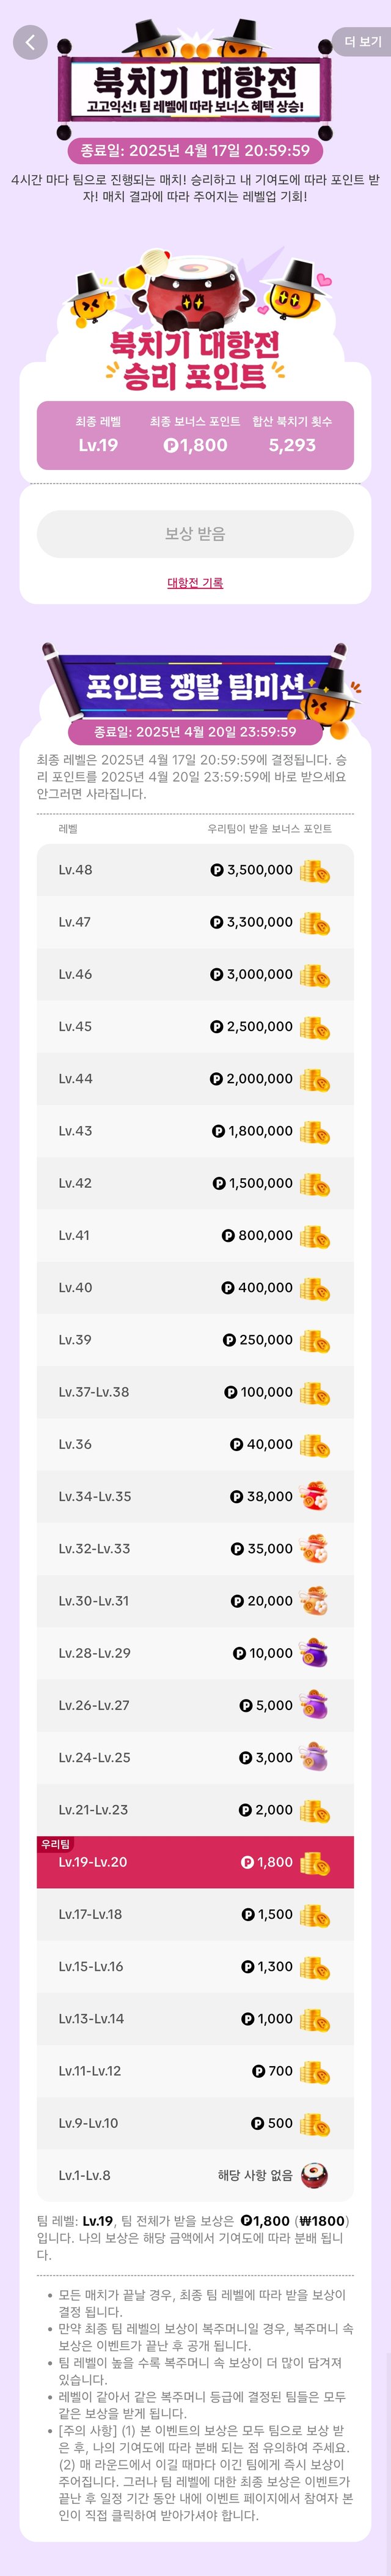Image resolution: width=391 pixels, height=2576 pixels.
Task: Tap the 최종 보너스 포인트 1,800 value
Action: pos(195,445)
